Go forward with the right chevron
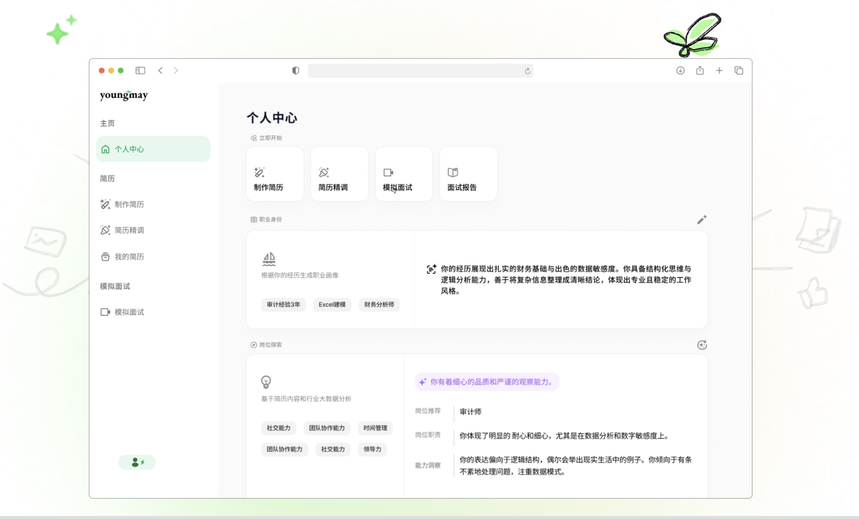This screenshot has height=519, width=859. (175, 71)
